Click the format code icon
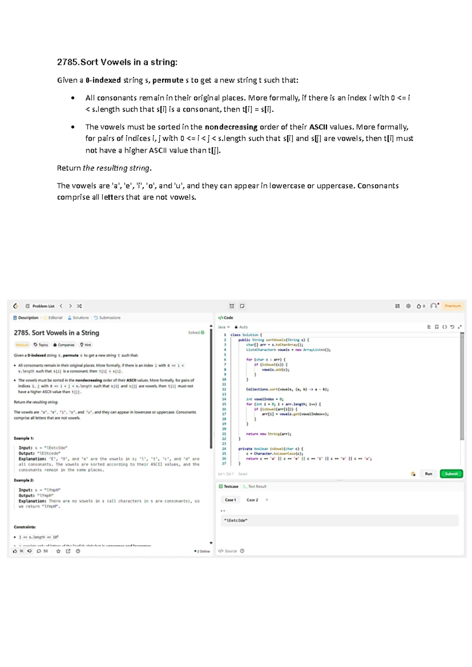The image size is (472, 667). [x=429, y=327]
